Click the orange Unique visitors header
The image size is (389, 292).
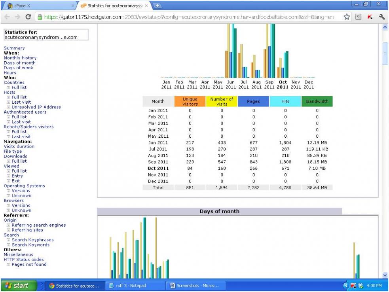(x=190, y=102)
